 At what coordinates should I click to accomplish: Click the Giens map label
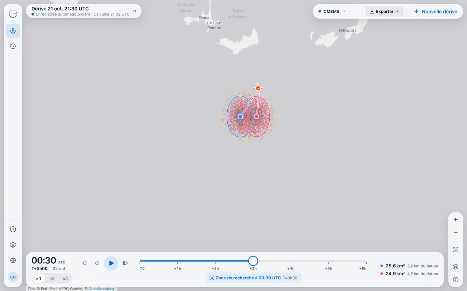point(204,17)
